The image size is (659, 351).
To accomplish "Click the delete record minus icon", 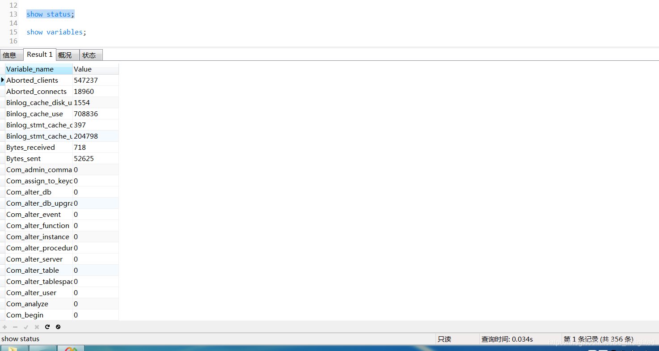I will pos(15,327).
